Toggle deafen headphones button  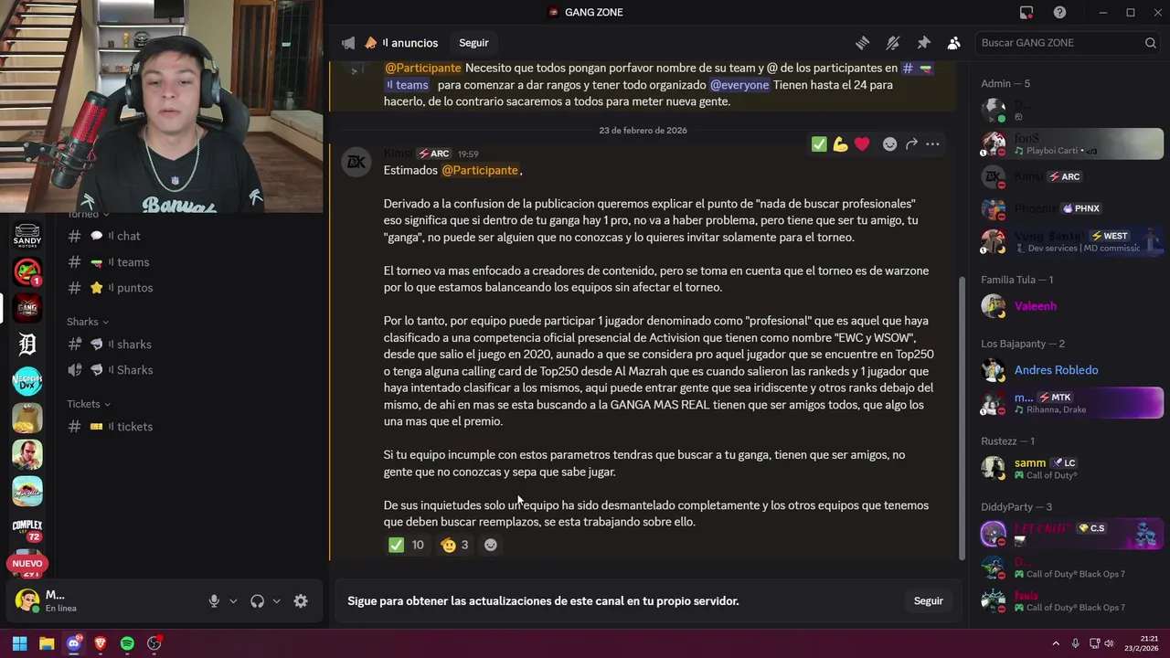click(257, 600)
